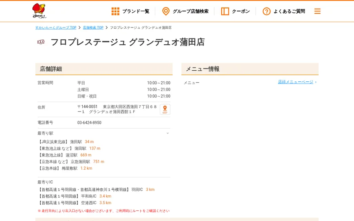Click the Skylark bird logo

point(39,11)
